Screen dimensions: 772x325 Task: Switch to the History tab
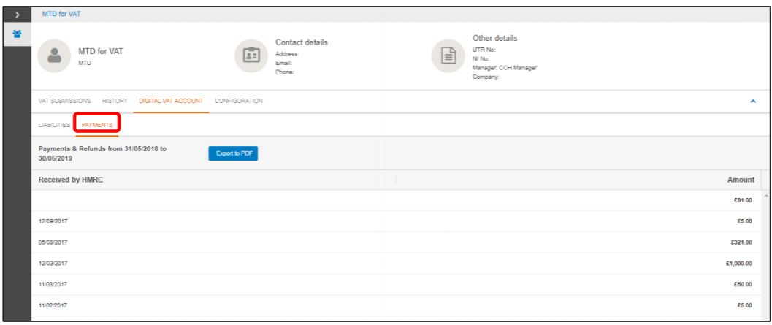(x=115, y=101)
